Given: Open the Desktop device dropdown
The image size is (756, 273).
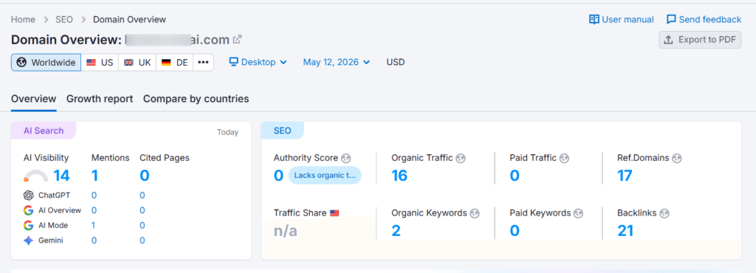Looking at the screenshot, I should (x=258, y=62).
